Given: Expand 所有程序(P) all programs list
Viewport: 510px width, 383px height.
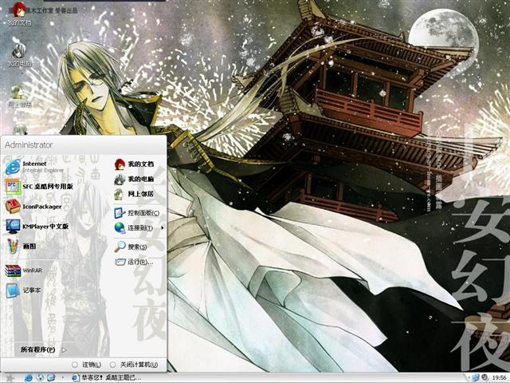Looking at the screenshot, I should click(x=43, y=349).
